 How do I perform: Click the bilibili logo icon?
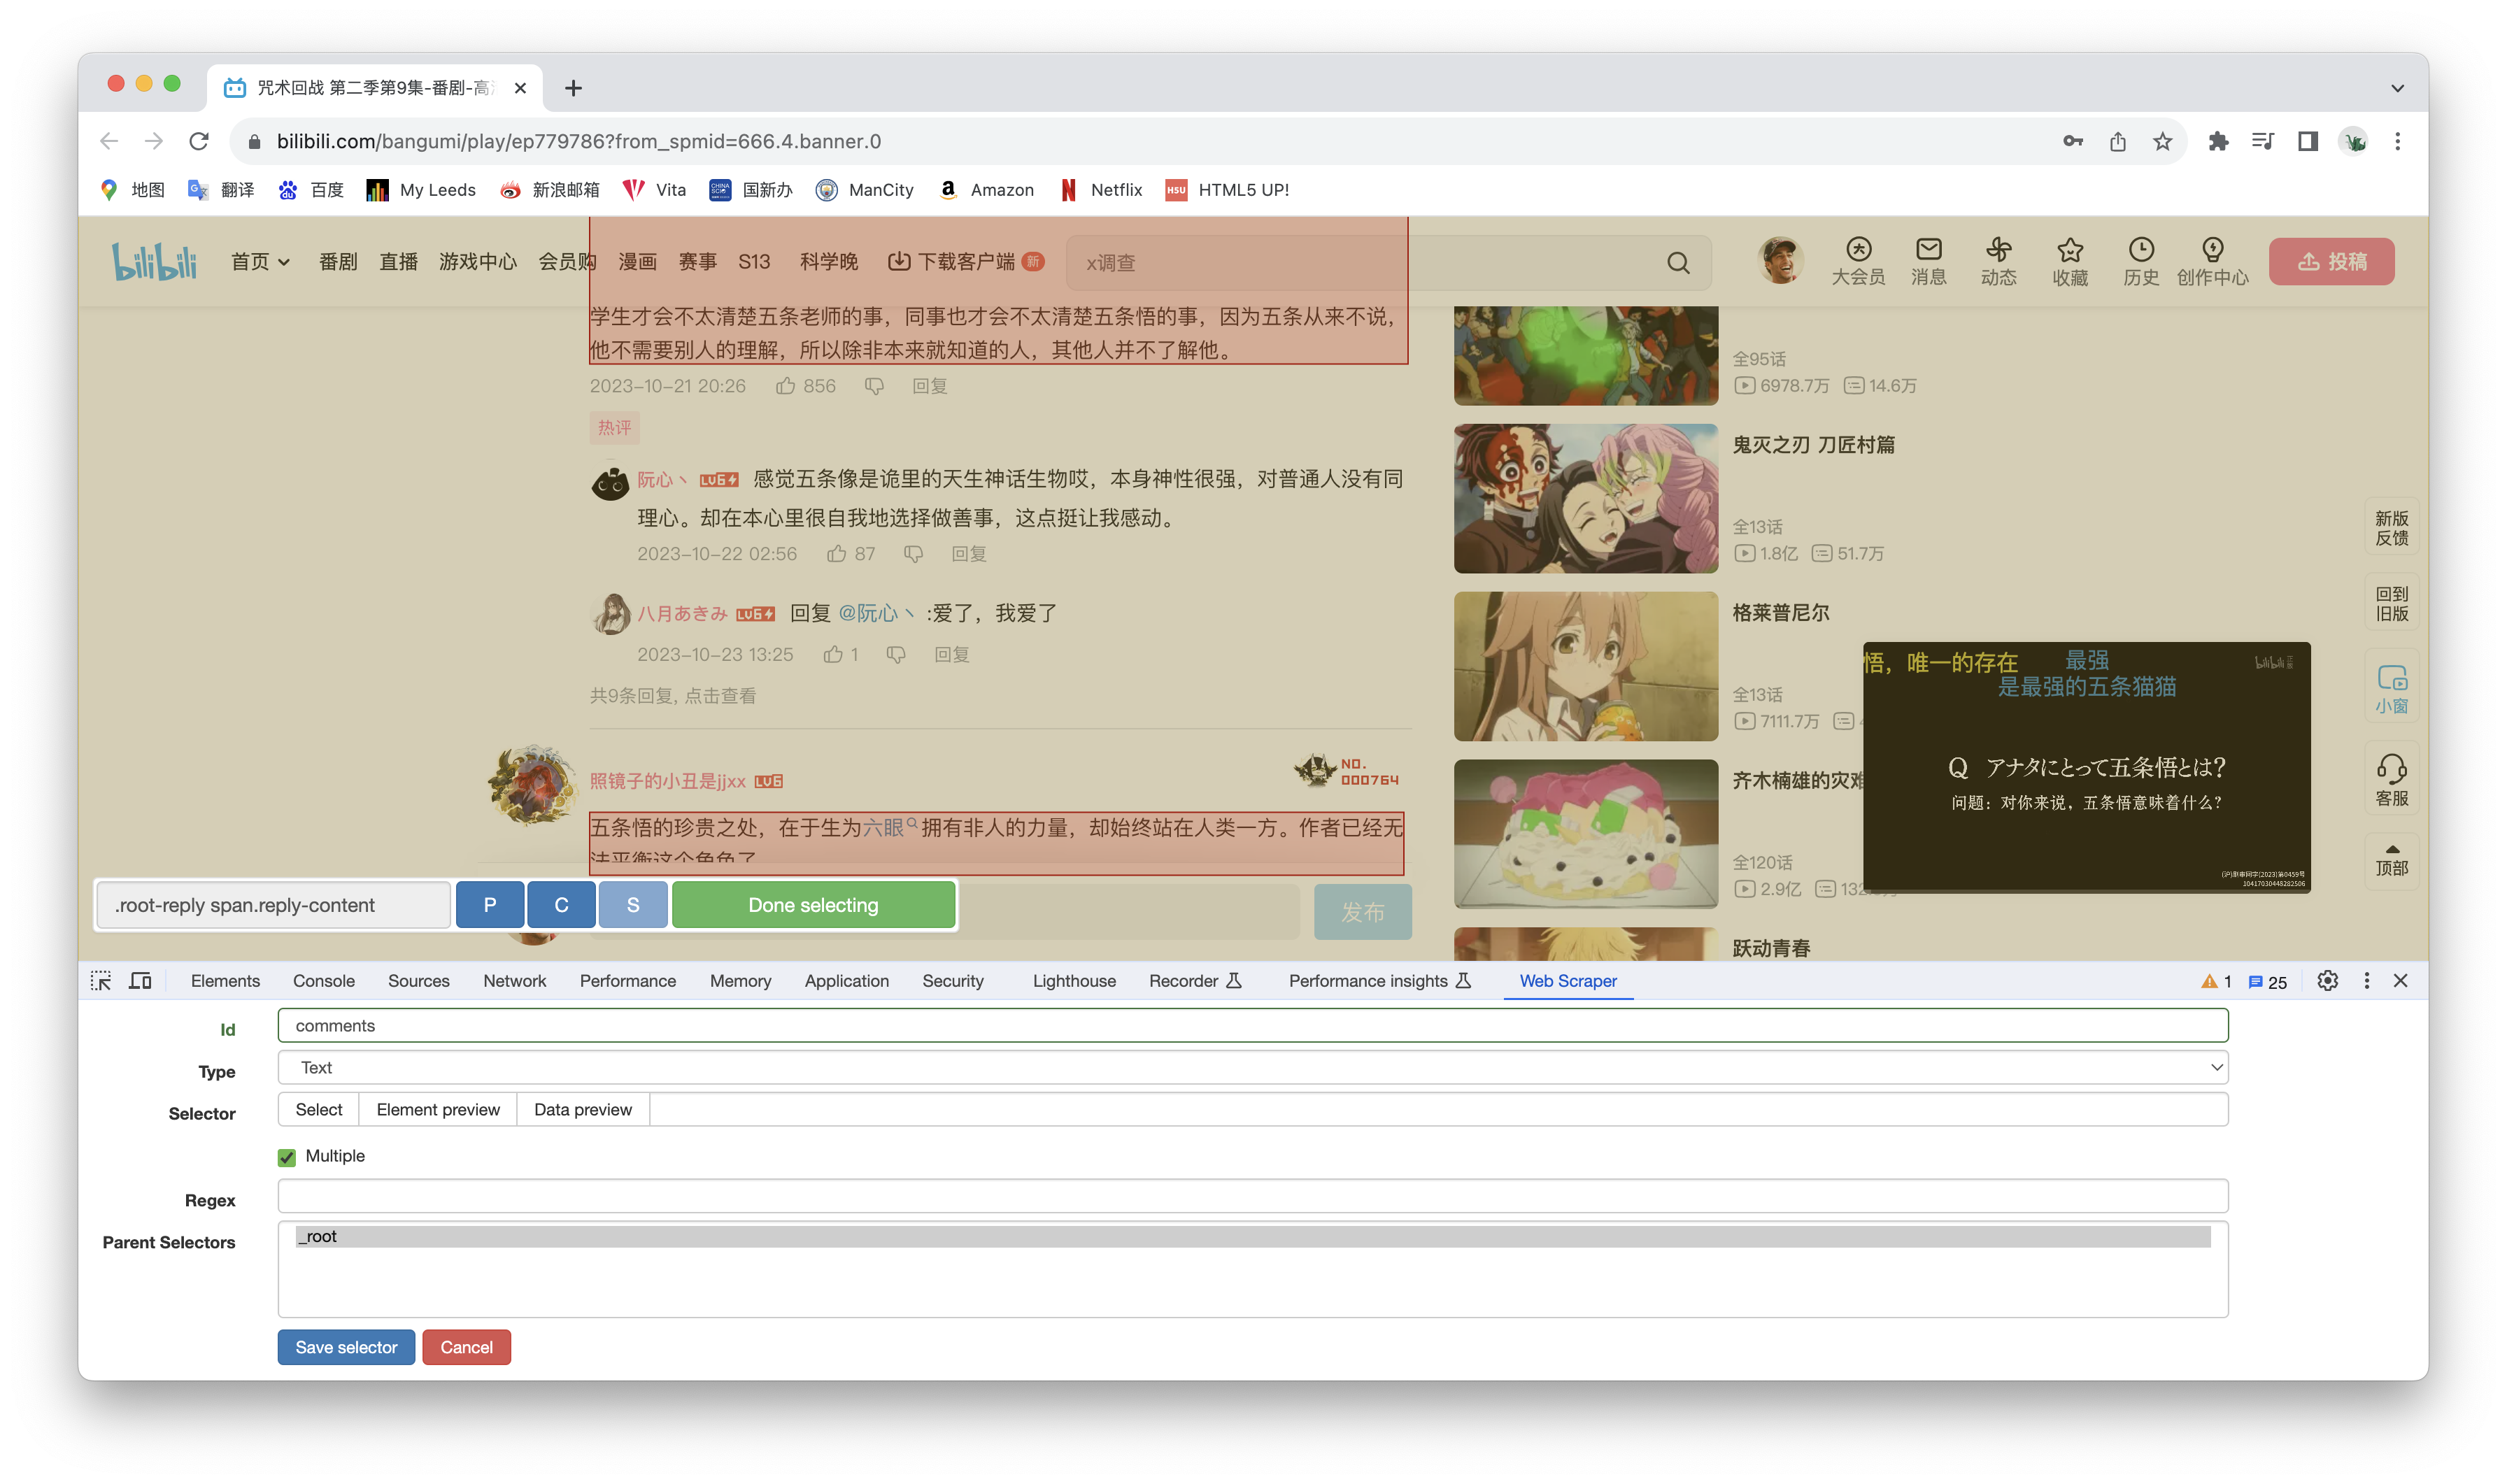pyautogui.click(x=154, y=262)
